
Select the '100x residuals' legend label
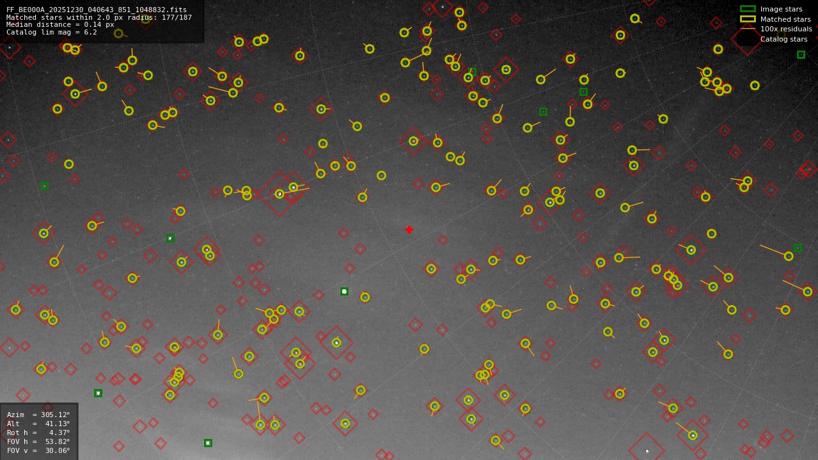(786, 29)
